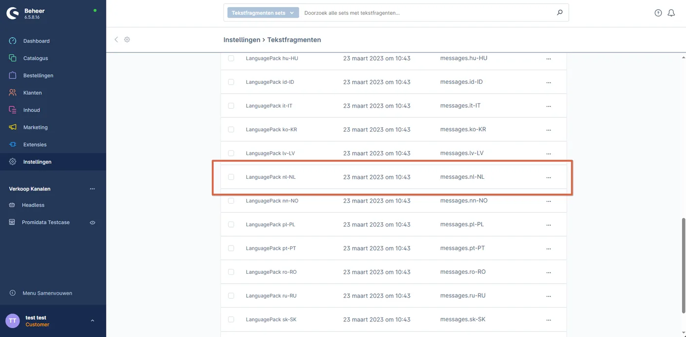Toggle Promidata Testcase eye icon
The width and height of the screenshot is (686, 337).
(x=92, y=222)
